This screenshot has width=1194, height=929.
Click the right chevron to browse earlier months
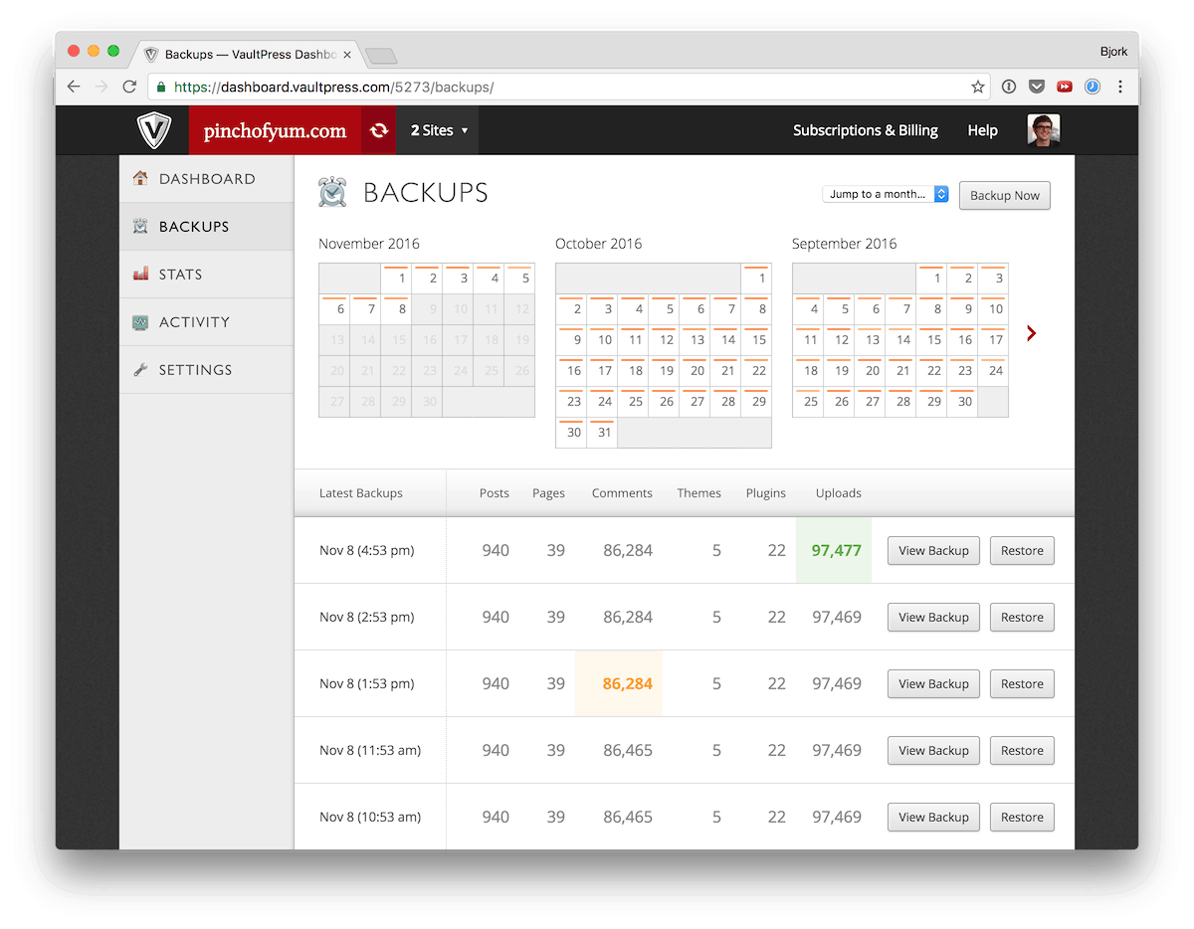[1031, 333]
